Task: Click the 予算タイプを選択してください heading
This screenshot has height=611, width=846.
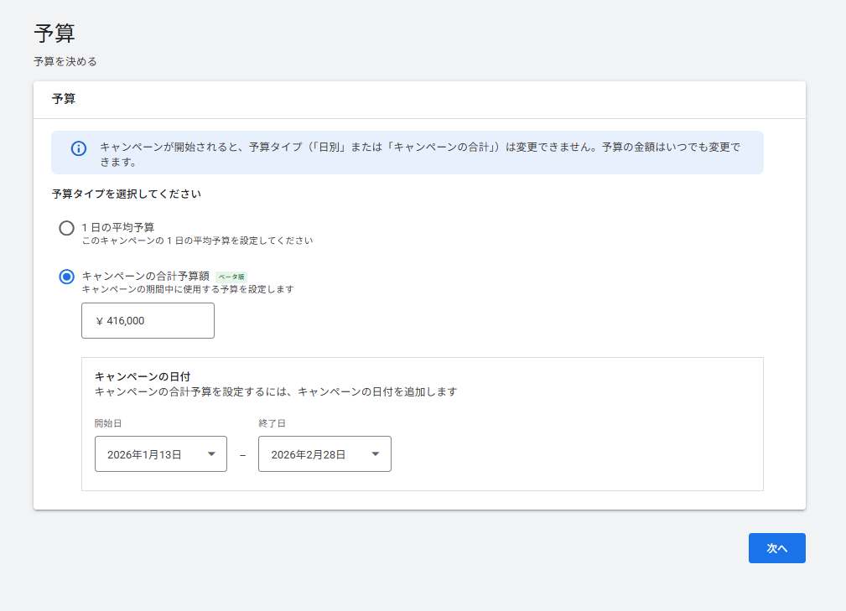Action: pos(126,194)
